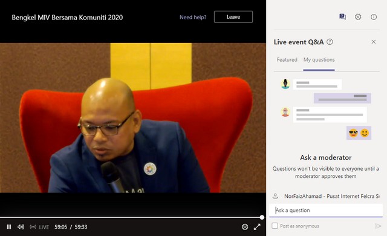This screenshot has height=236, width=387.
Task: Open the Live event Q&A help icon
Action: point(330,42)
